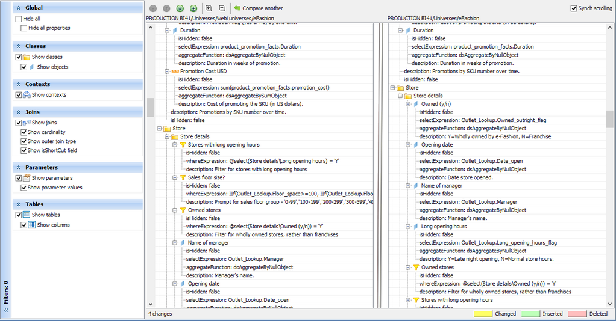Collapse the Parameters section header

coord(78,167)
